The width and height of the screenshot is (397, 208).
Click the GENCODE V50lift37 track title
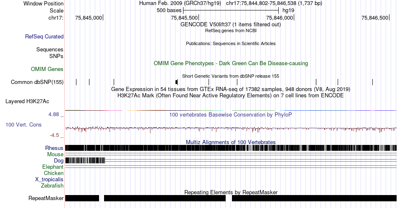click(231, 25)
